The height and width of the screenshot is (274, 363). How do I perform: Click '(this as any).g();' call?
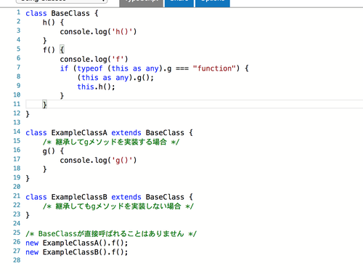(x=115, y=78)
